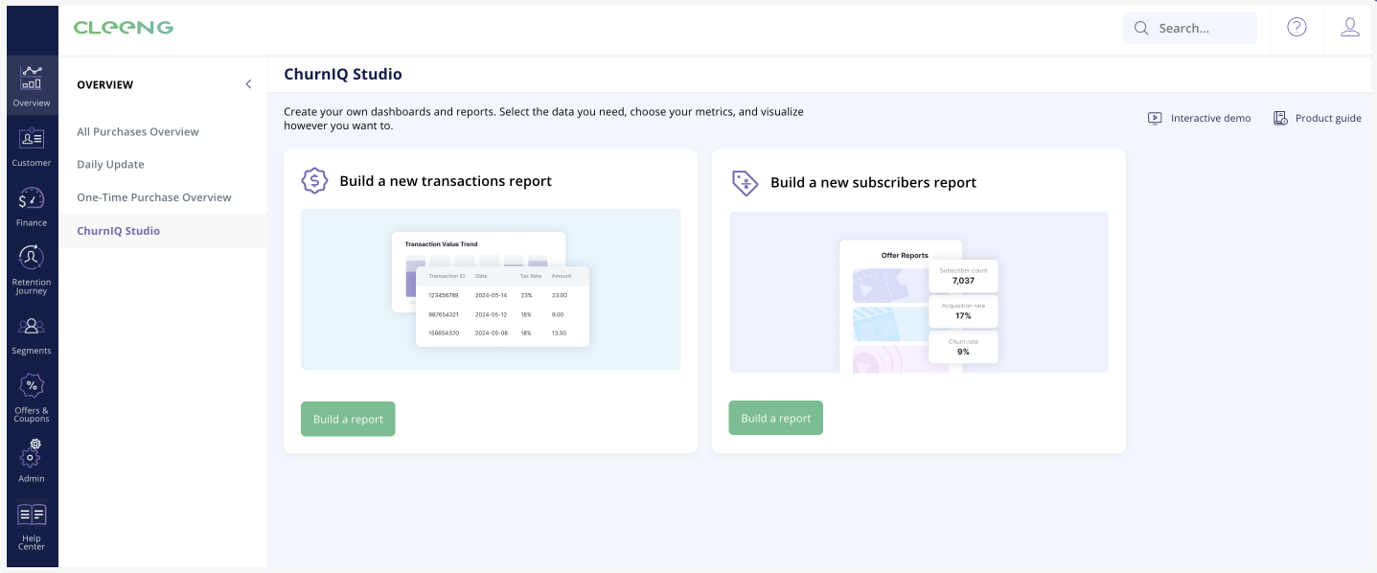
Task: Click Build a report for transactions
Action: pyautogui.click(x=348, y=419)
